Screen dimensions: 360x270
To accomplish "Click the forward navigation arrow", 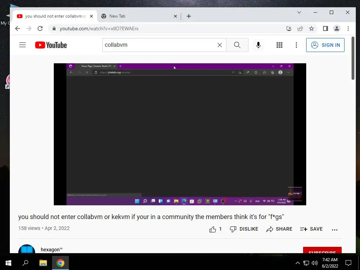I will (29, 28).
